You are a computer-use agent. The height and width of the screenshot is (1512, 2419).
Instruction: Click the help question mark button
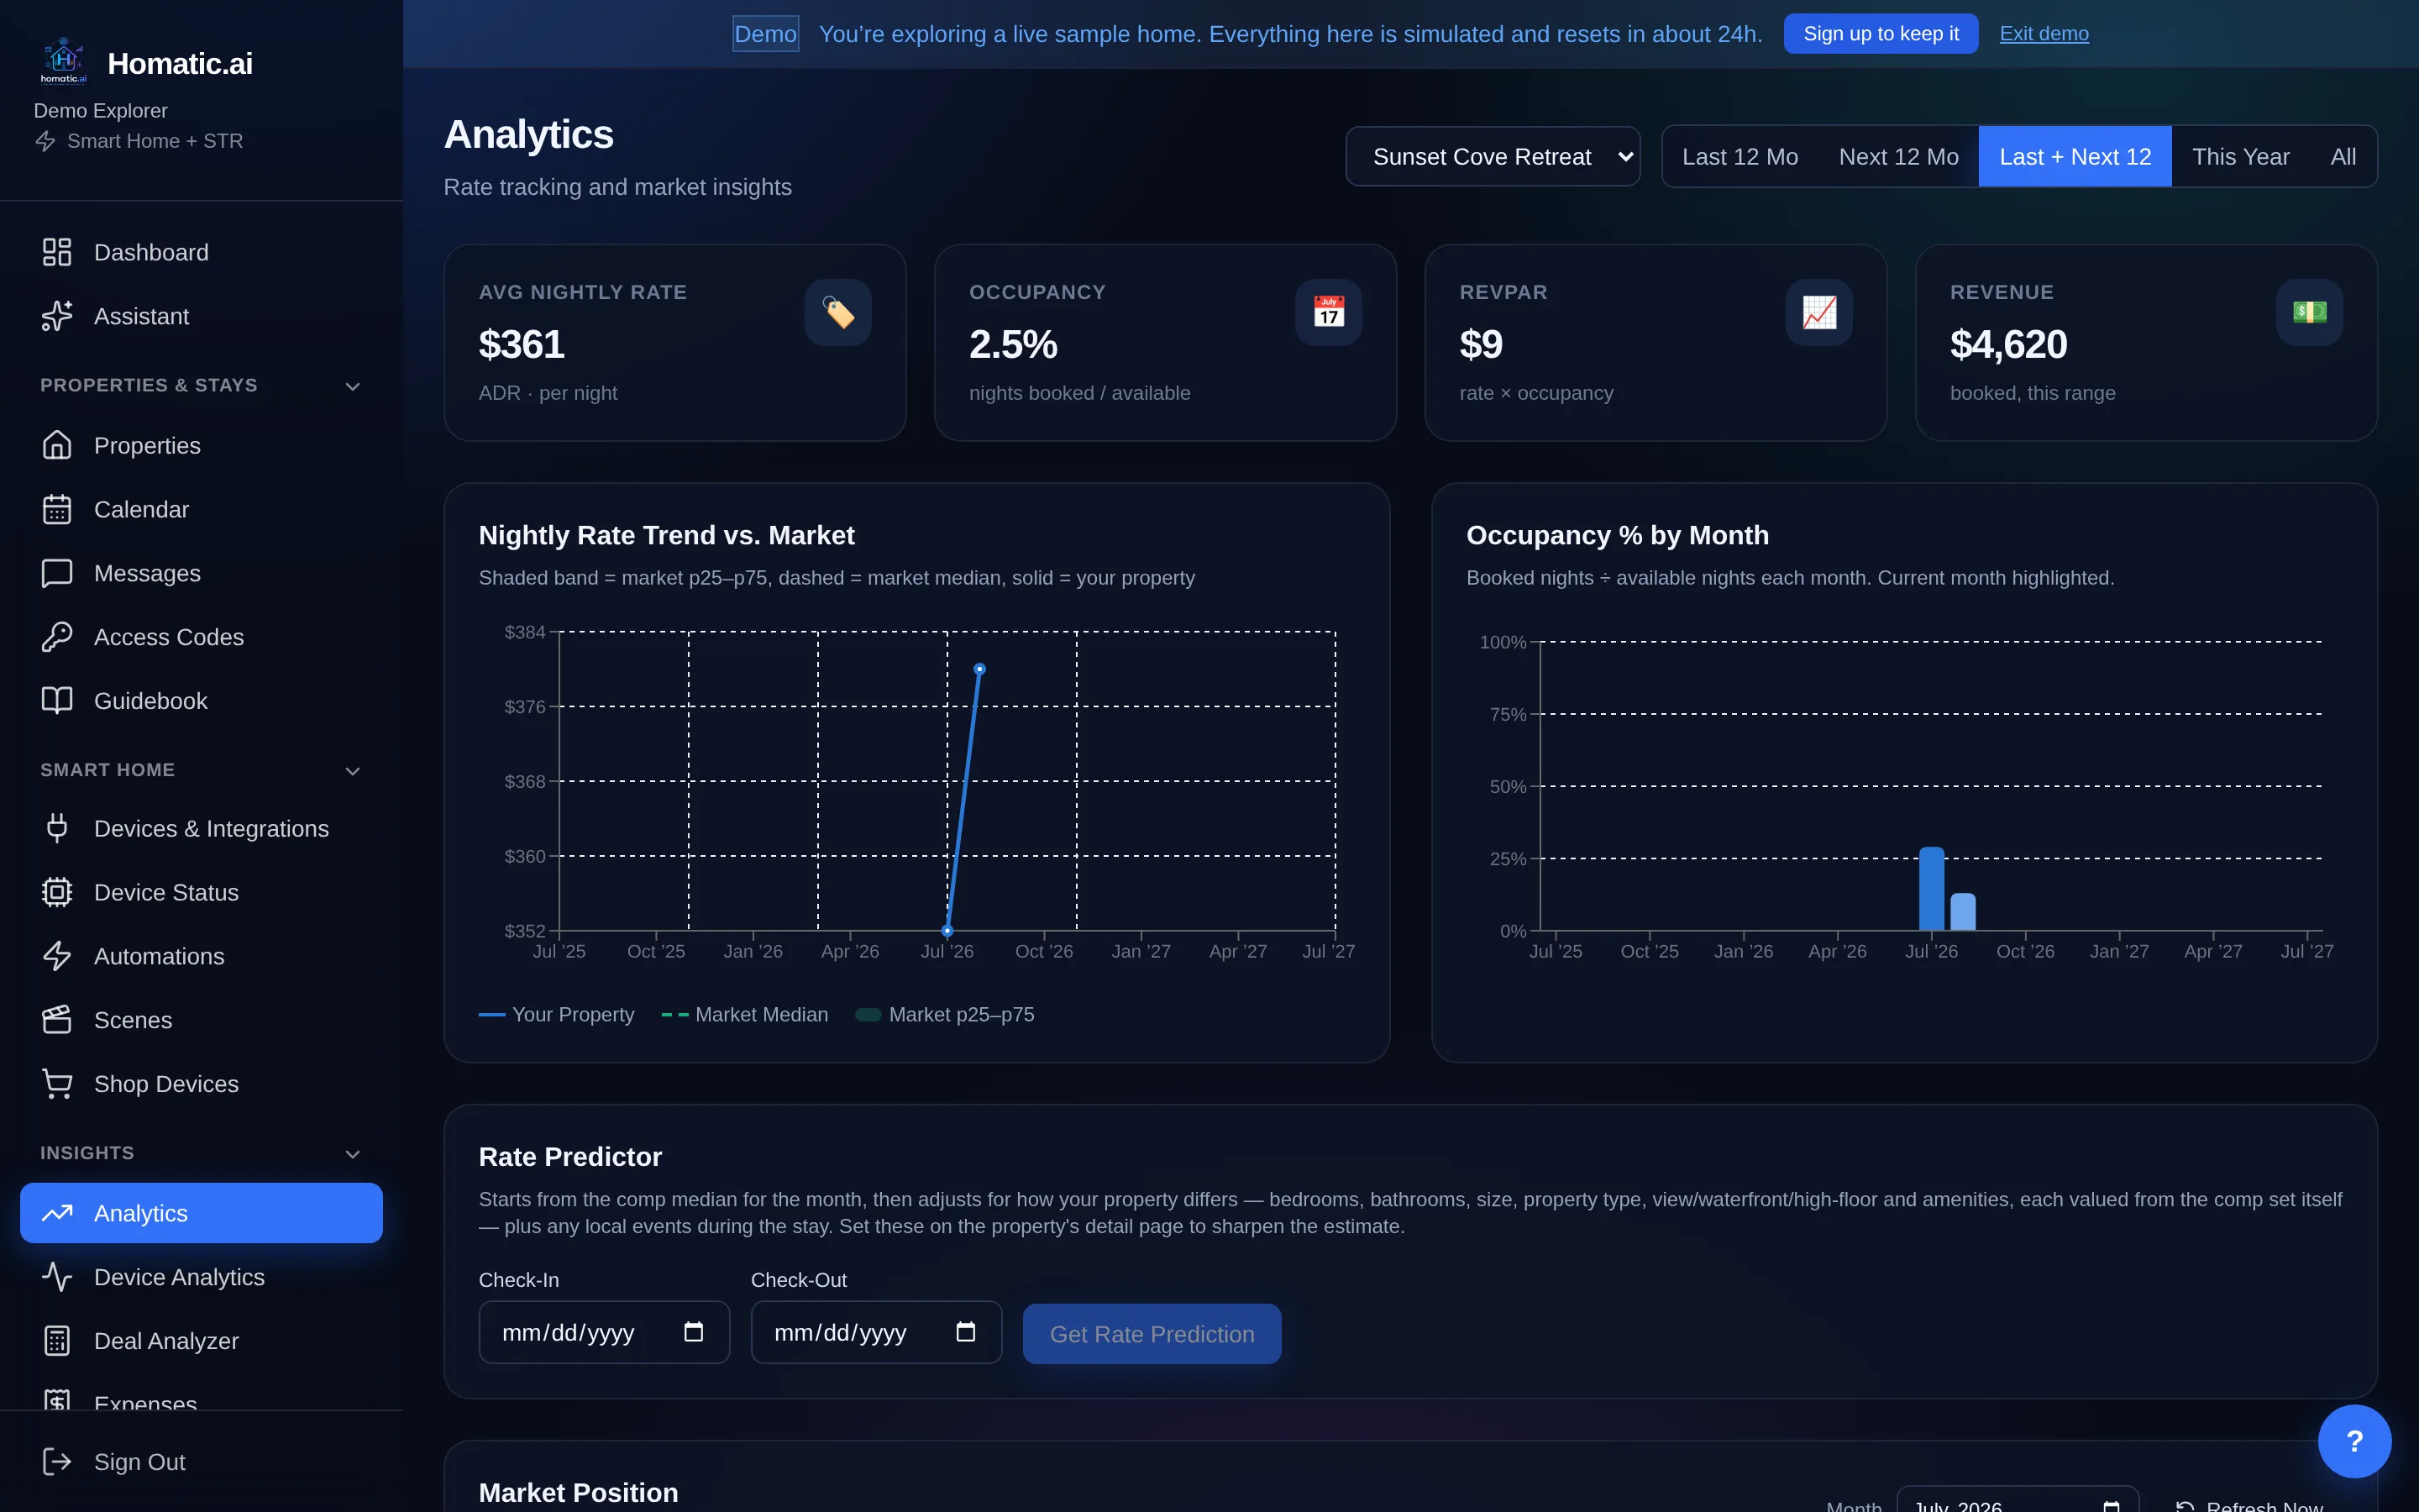pyautogui.click(x=2354, y=1441)
